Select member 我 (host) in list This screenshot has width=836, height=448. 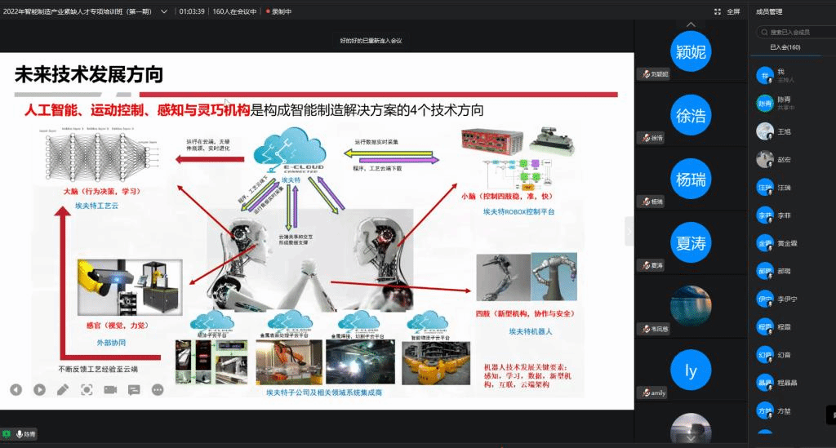click(794, 75)
